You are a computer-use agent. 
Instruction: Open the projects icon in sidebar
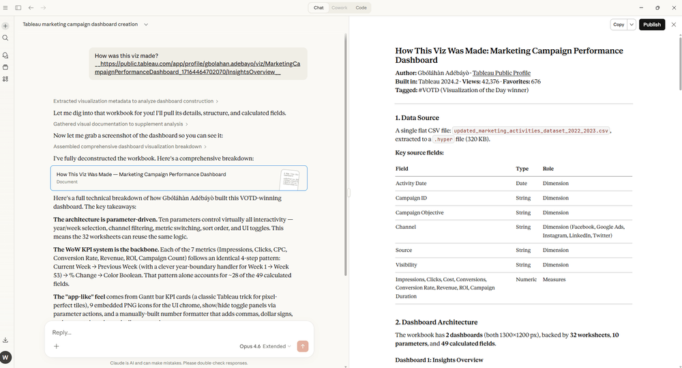click(x=5, y=67)
